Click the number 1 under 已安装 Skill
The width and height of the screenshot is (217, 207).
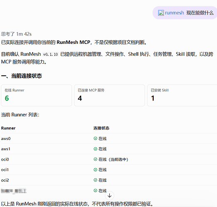tap(153, 98)
